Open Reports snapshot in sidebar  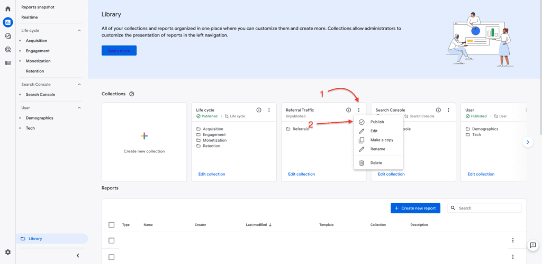point(38,7)
